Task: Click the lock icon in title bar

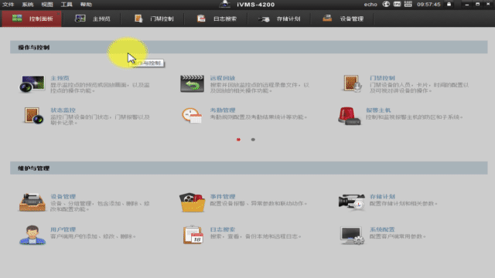Action: point(449,5)
